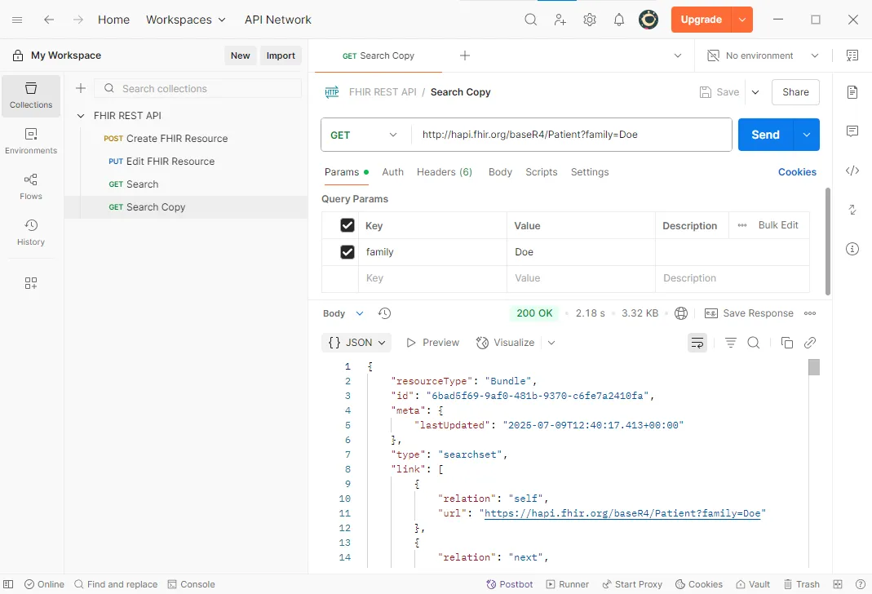Click the Send button

tap(765, 135)
